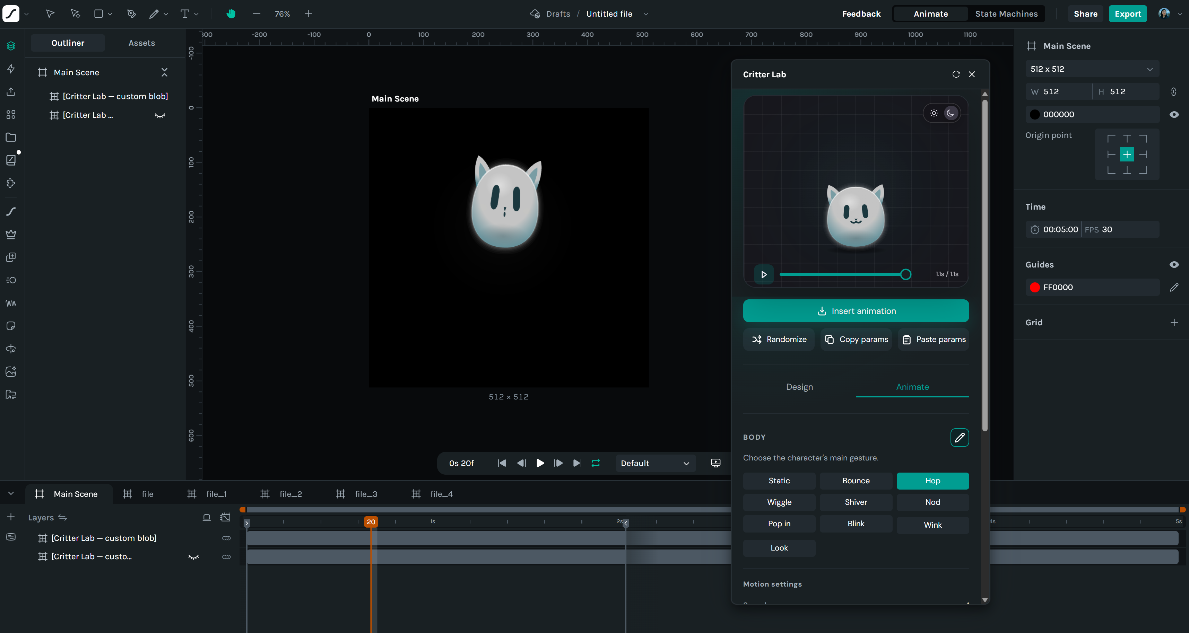Viewport: 1189px width, 633px height.
Task: Open the puzzle-piece plugins sidebar icon
Action: (x=11, y=183)
